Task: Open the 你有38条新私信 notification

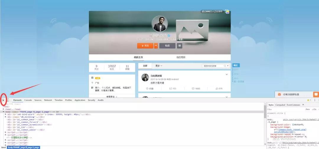Action: (291, 95)
